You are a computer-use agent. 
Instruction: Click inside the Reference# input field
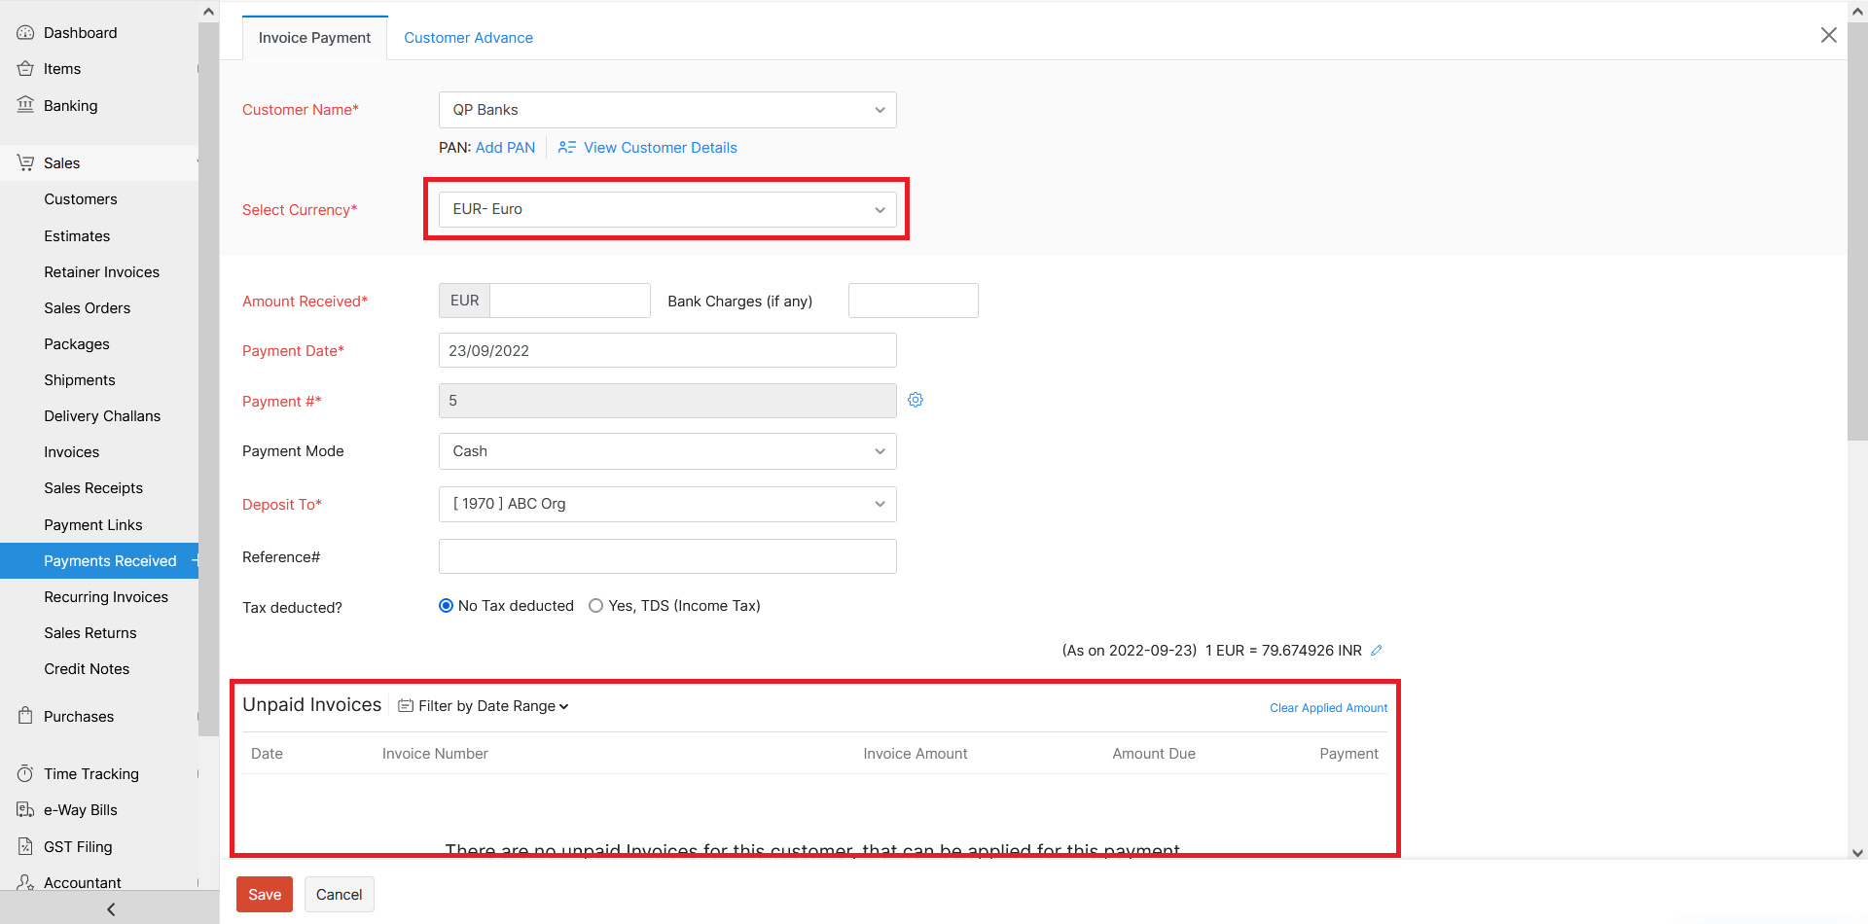point(666,555)
